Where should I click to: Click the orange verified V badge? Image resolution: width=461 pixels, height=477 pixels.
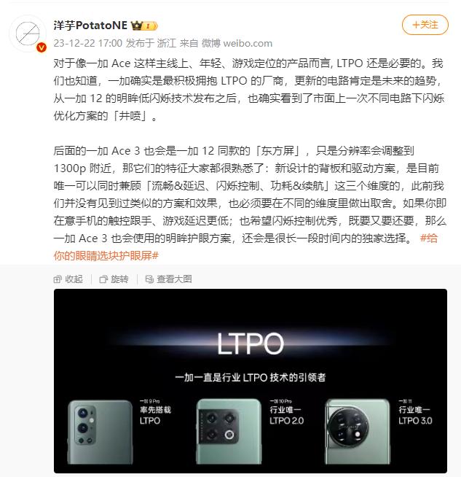point(42,47)
